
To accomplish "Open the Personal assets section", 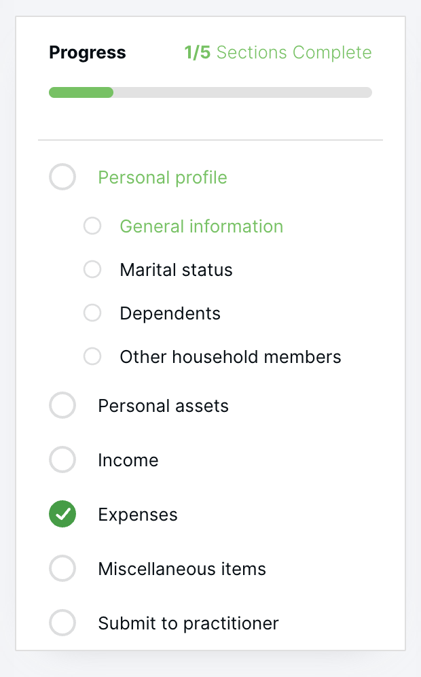I will point(163,406).
